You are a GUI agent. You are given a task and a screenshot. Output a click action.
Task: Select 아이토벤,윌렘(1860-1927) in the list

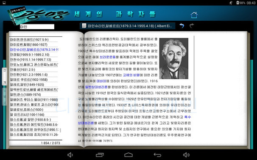[x=28, y=45]
